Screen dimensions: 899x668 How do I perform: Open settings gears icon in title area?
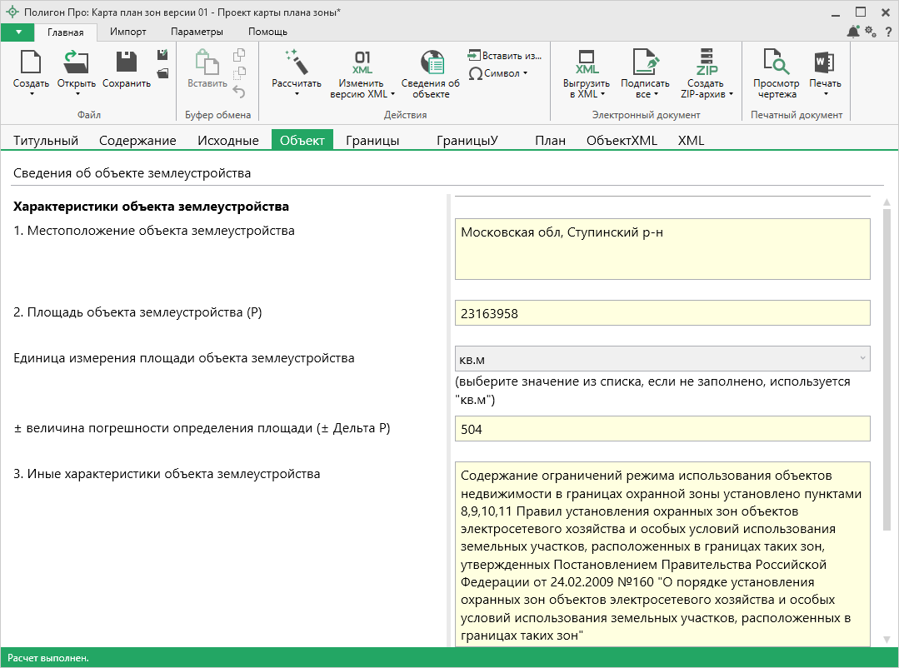point(871,32)
